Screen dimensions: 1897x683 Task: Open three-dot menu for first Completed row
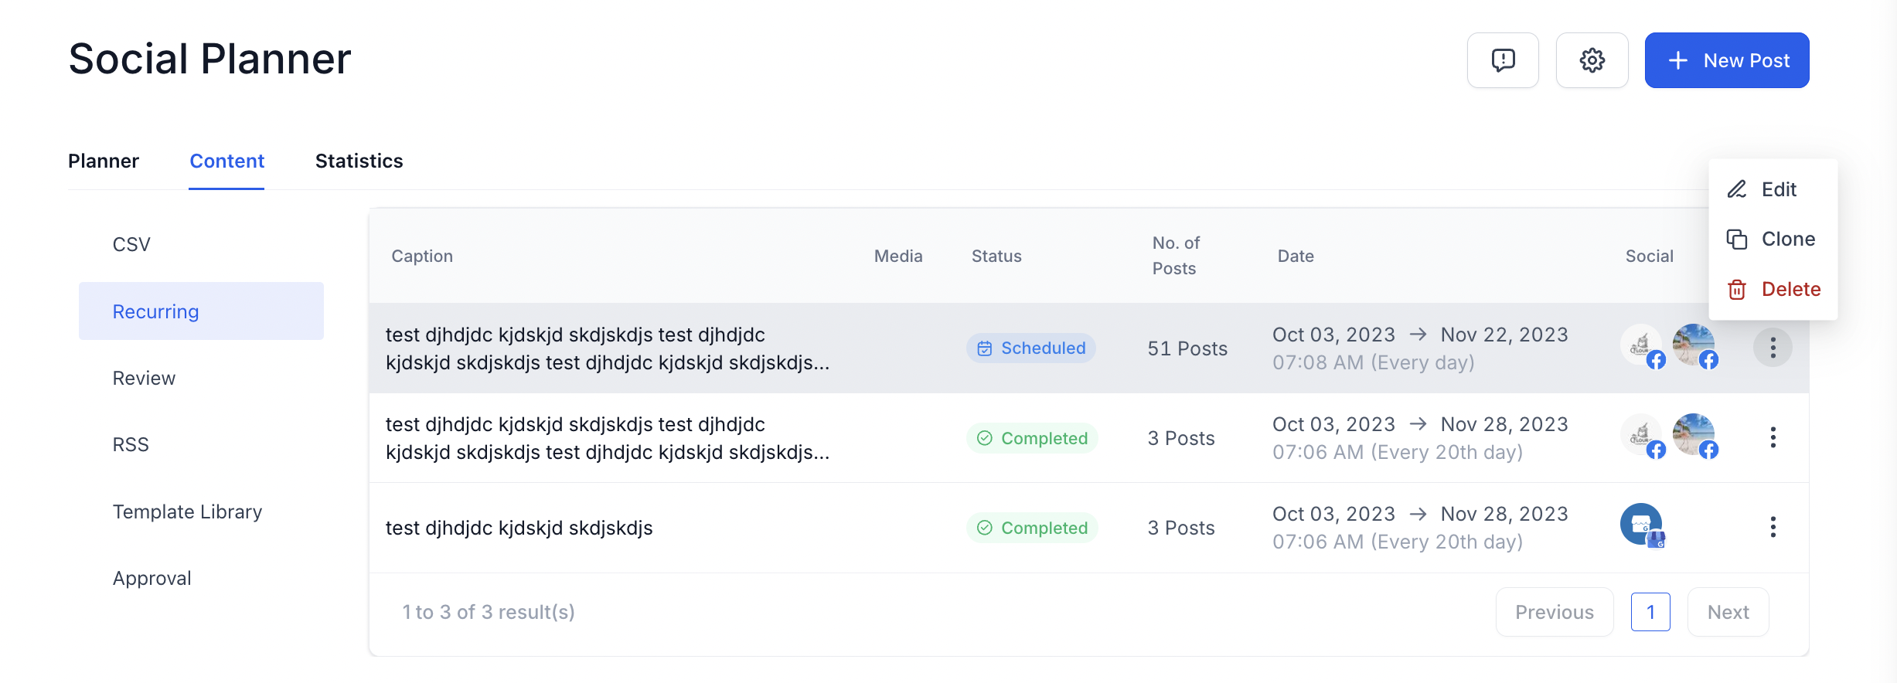tap(1773, 437)
